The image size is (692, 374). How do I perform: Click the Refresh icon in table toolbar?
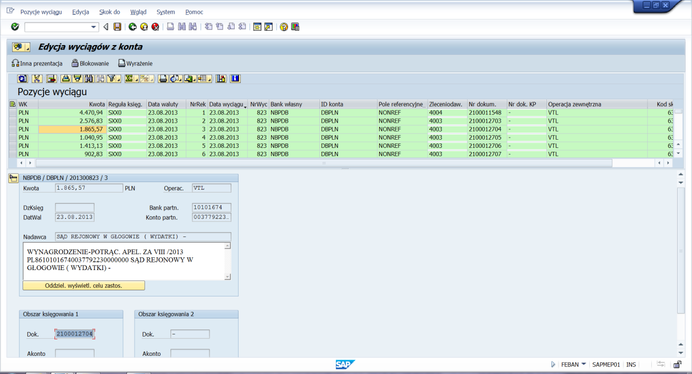(23, 79)
